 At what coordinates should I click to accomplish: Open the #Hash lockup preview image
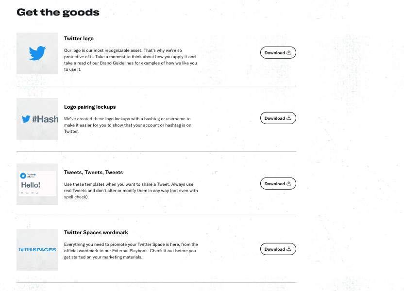pyautogui.click(x=37, y=118)
